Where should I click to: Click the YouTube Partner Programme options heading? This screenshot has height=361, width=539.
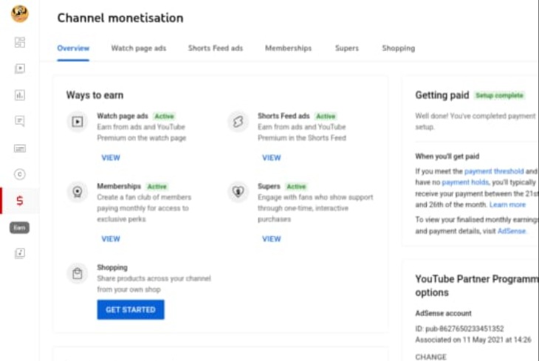point(477,286)
